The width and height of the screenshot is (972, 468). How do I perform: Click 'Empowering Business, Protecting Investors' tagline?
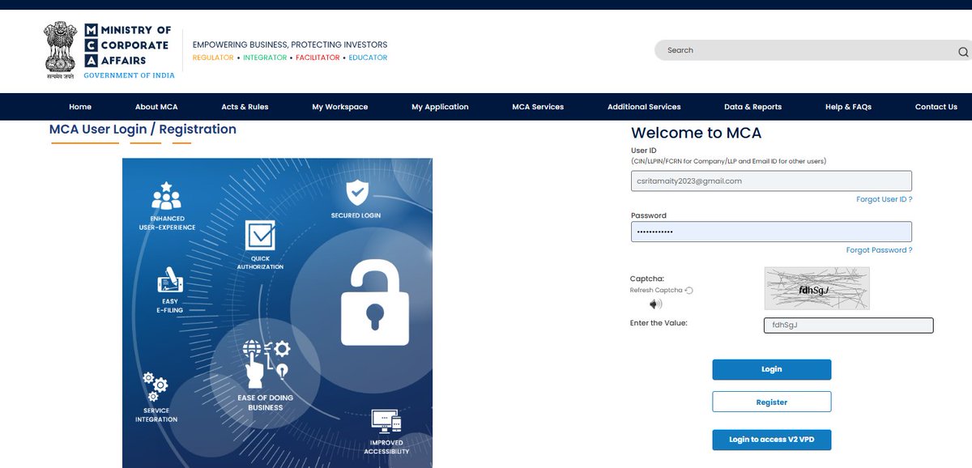290,45
